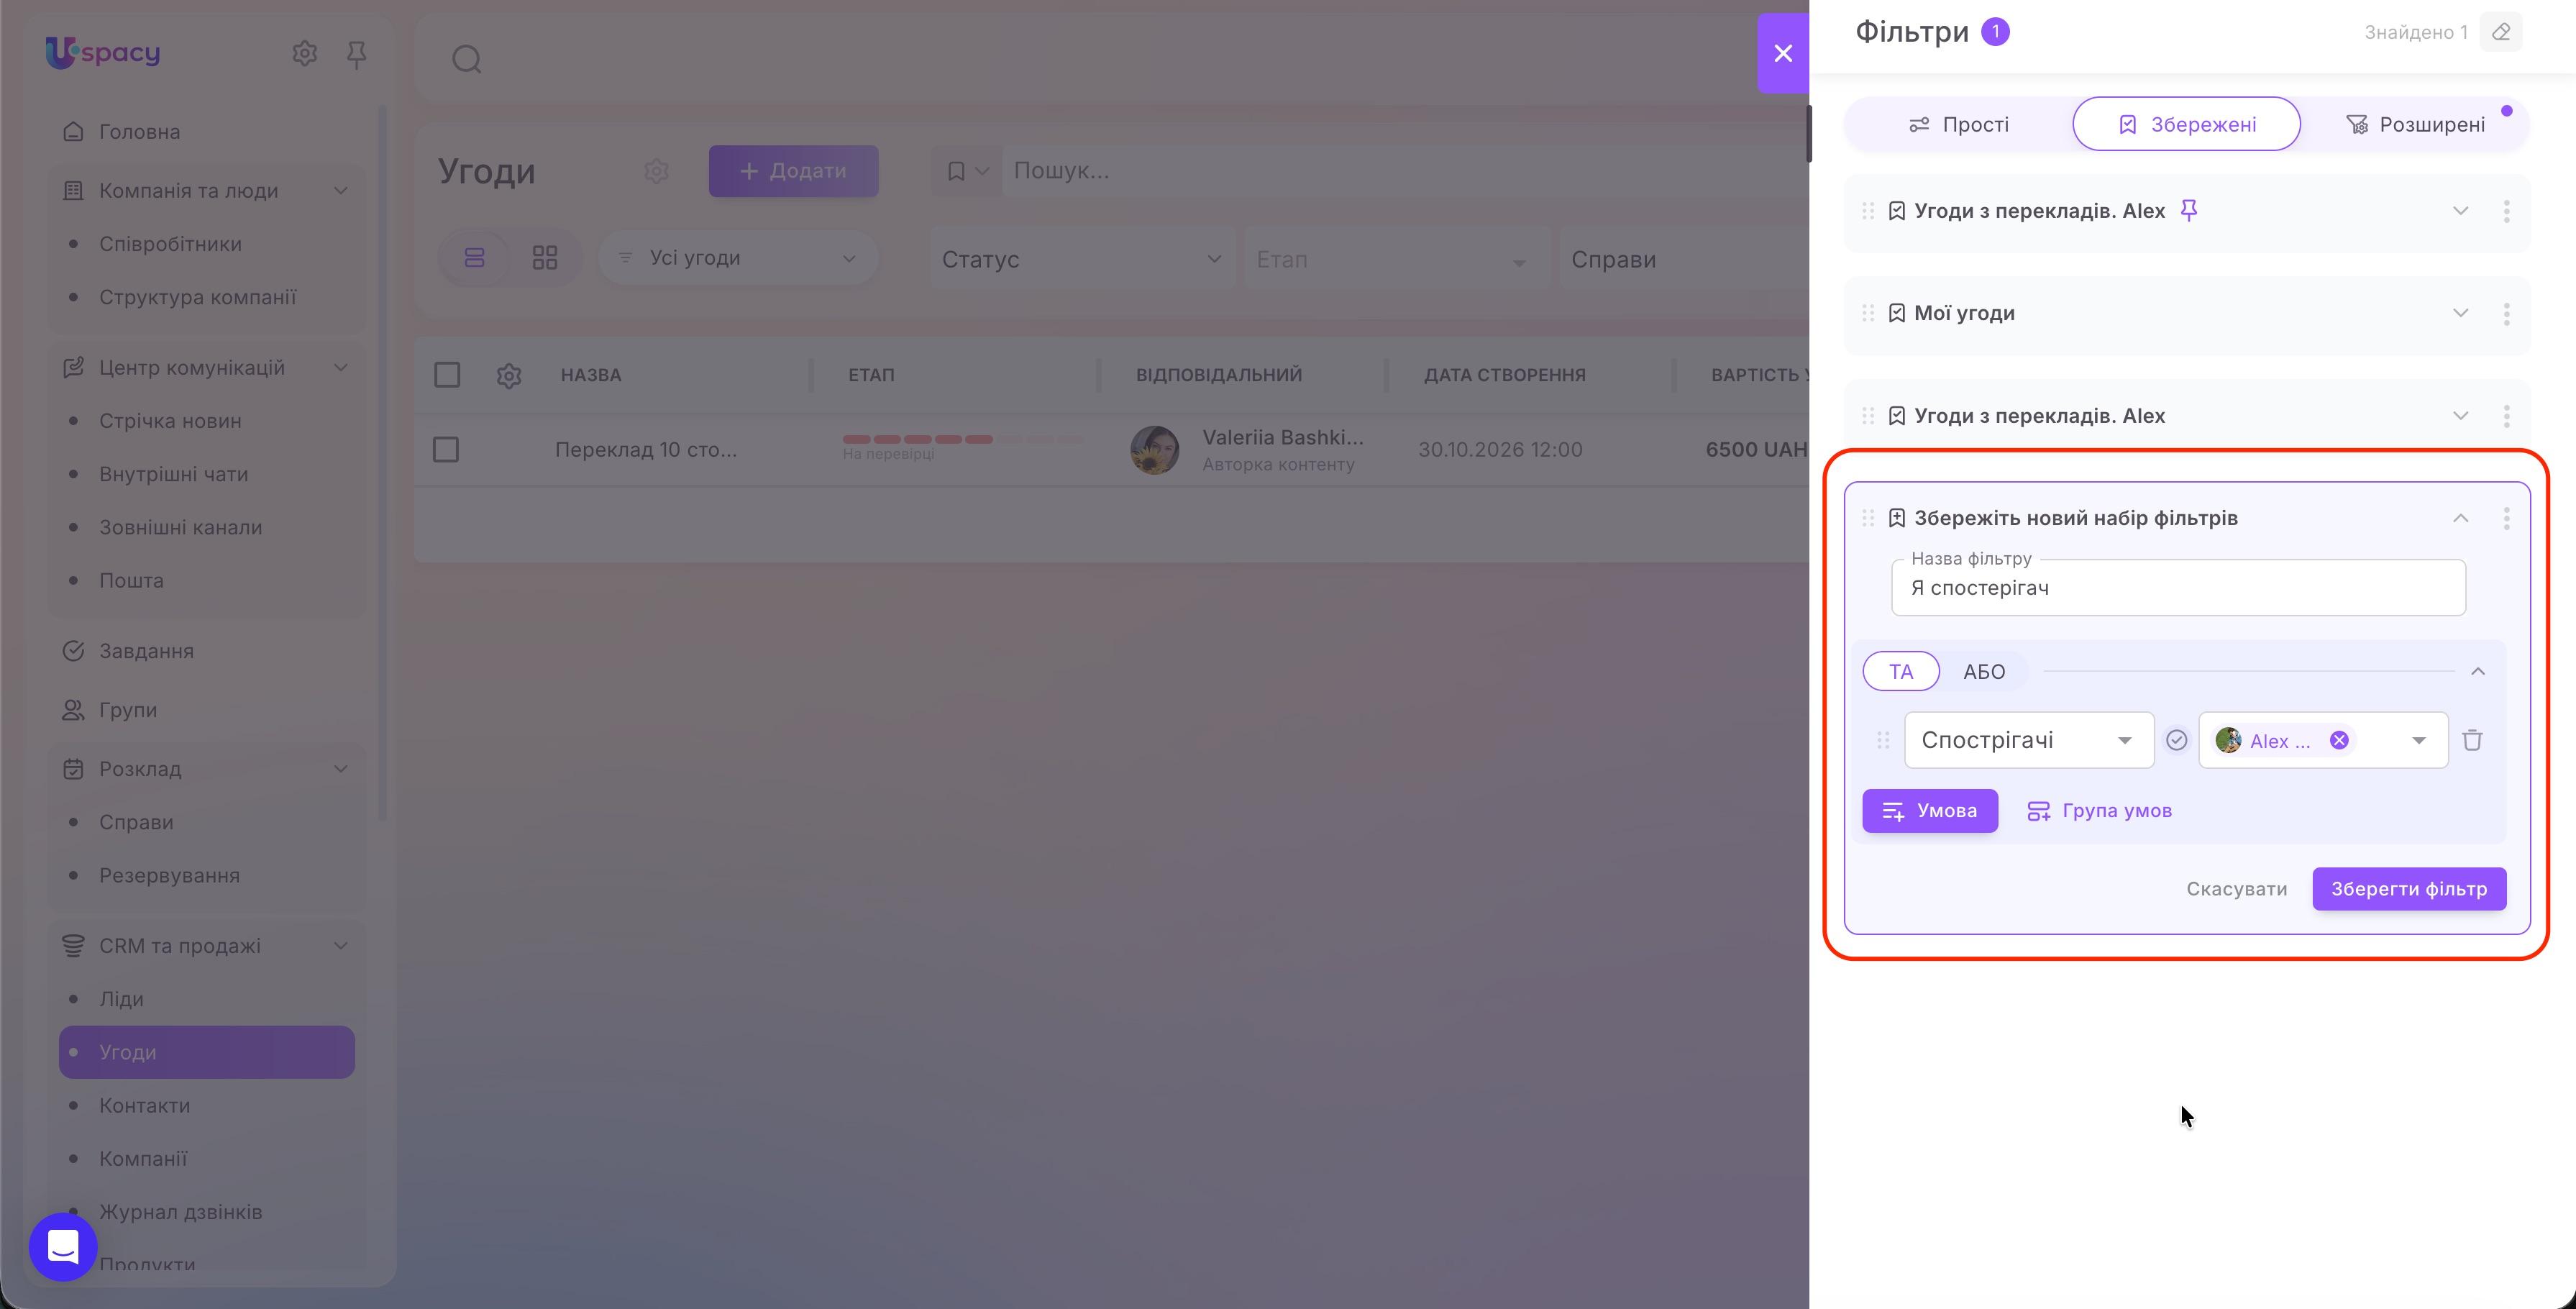Click the pin icon in the sidebar header

point(356,53)
